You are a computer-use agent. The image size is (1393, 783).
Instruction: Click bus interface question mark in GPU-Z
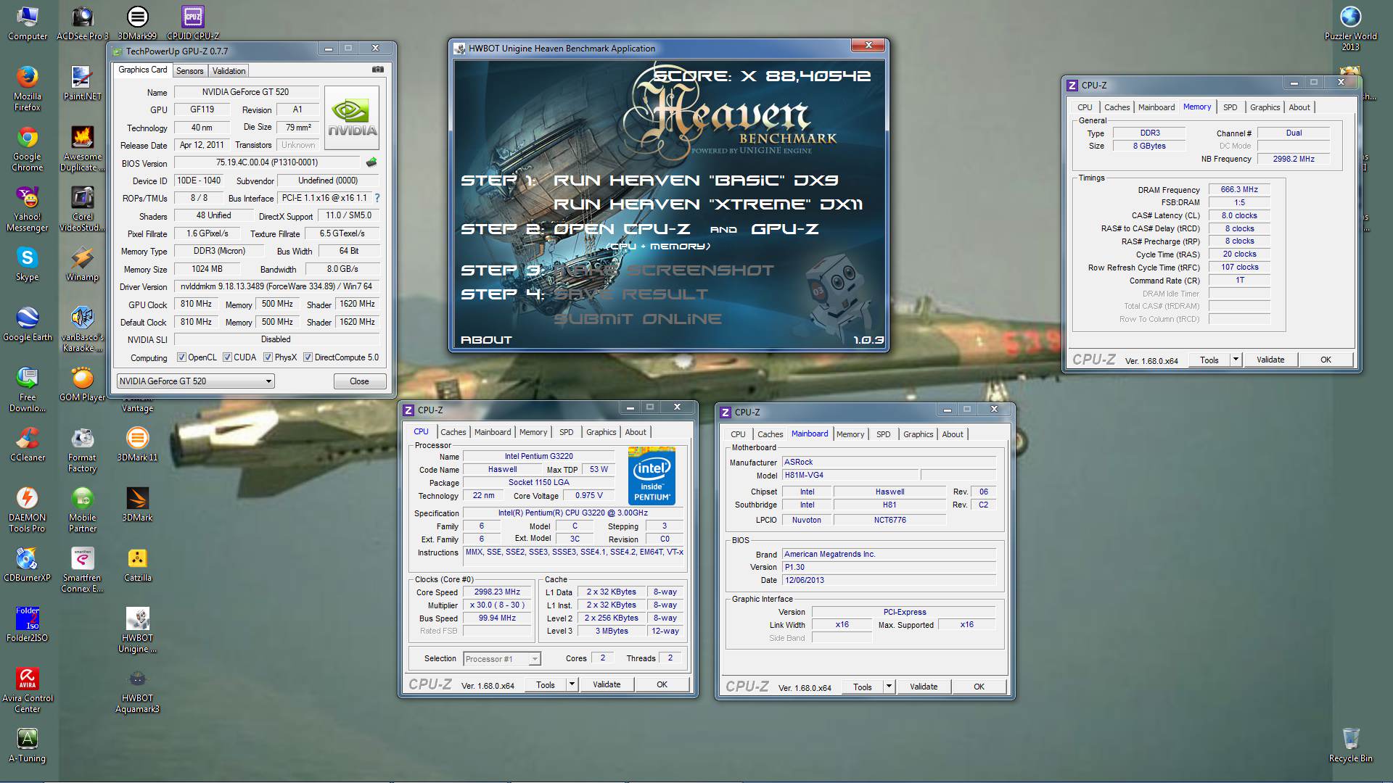coord(377,198)
